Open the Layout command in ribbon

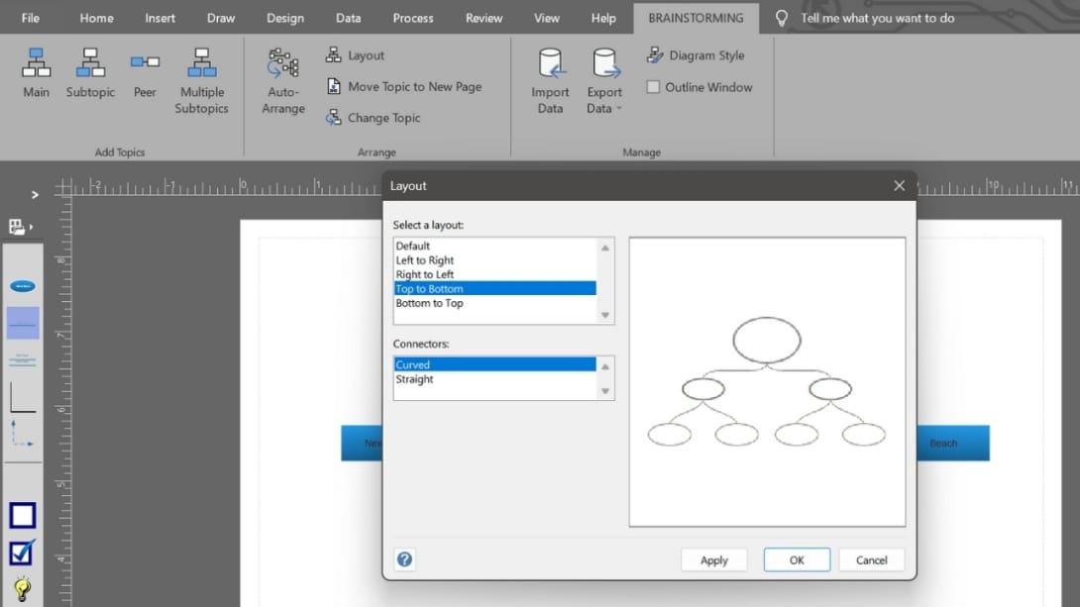pos(356,55)
